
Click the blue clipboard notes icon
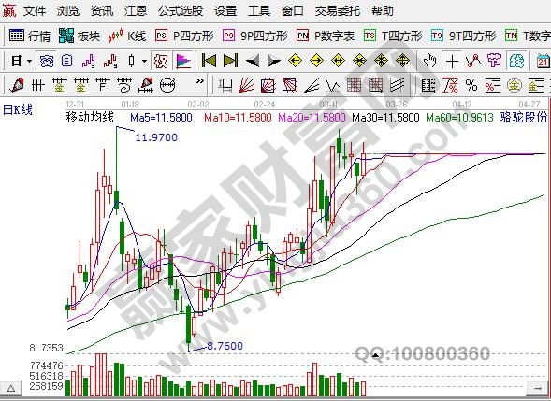[x=66, y=61]
